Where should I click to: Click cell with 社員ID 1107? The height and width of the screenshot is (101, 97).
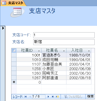[x=29, y=64]
